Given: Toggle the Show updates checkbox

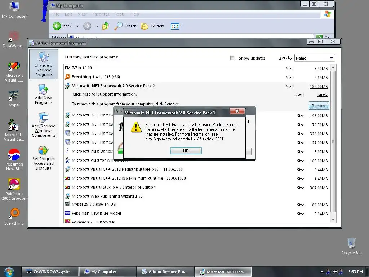Looking at the screenshot, I should point(232,58).
